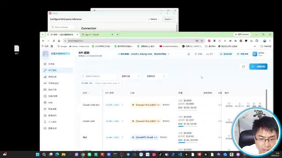
Task: Click the search keys input field
Action: pyautogui.click(x=99, y=76)
